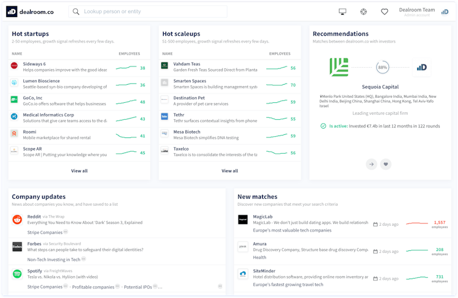Open Forbes logo in Company updates

point(17,247)
